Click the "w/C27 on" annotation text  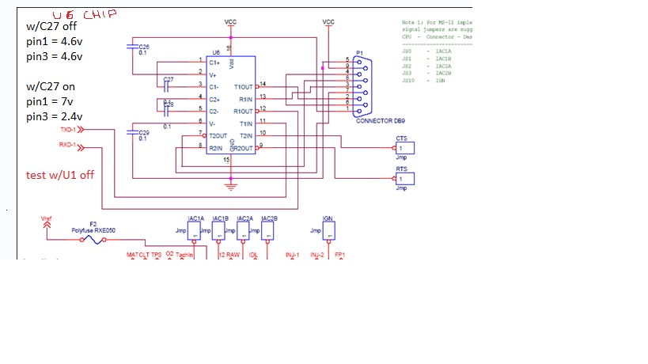pos(51,86)
